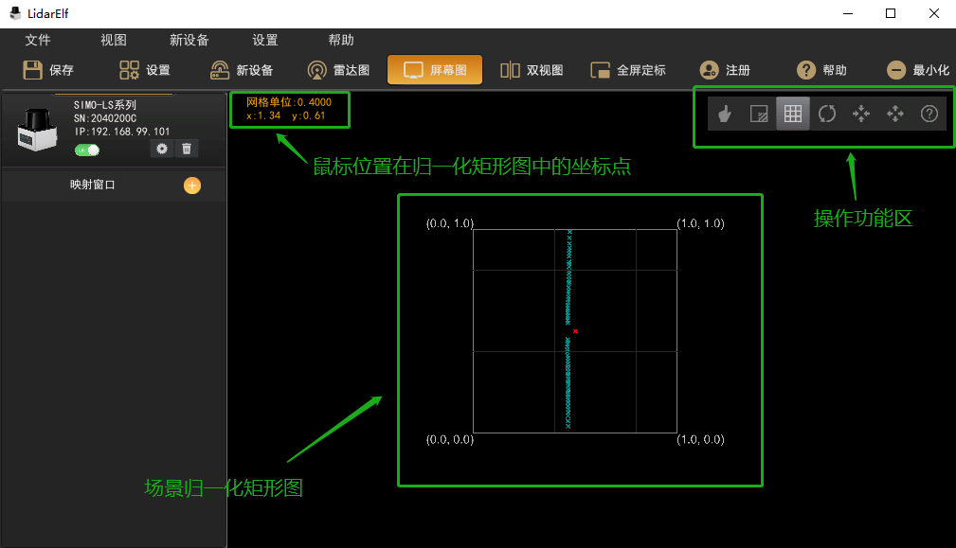Image resolution: width=956 pixels, height=548 pixels.
Task: Open the question mark help icon in view toolbar
Action: click(x=929, y=114)
